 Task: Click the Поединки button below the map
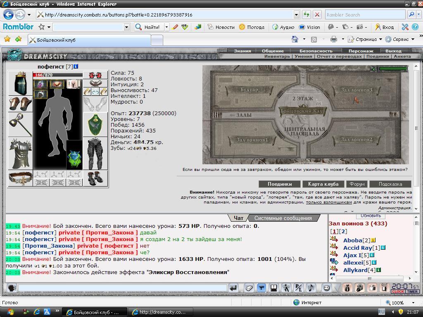click(280, 184)
